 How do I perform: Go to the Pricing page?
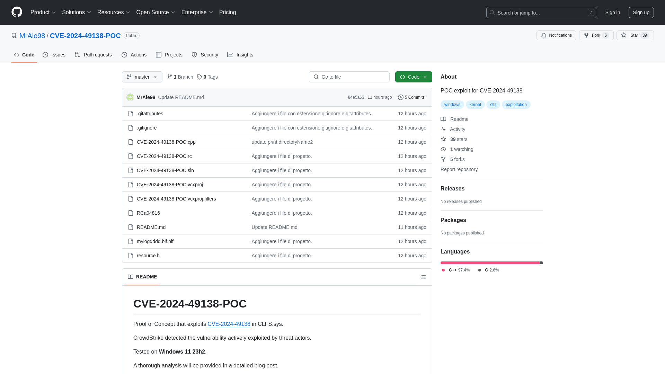click(x=228, y=12)
